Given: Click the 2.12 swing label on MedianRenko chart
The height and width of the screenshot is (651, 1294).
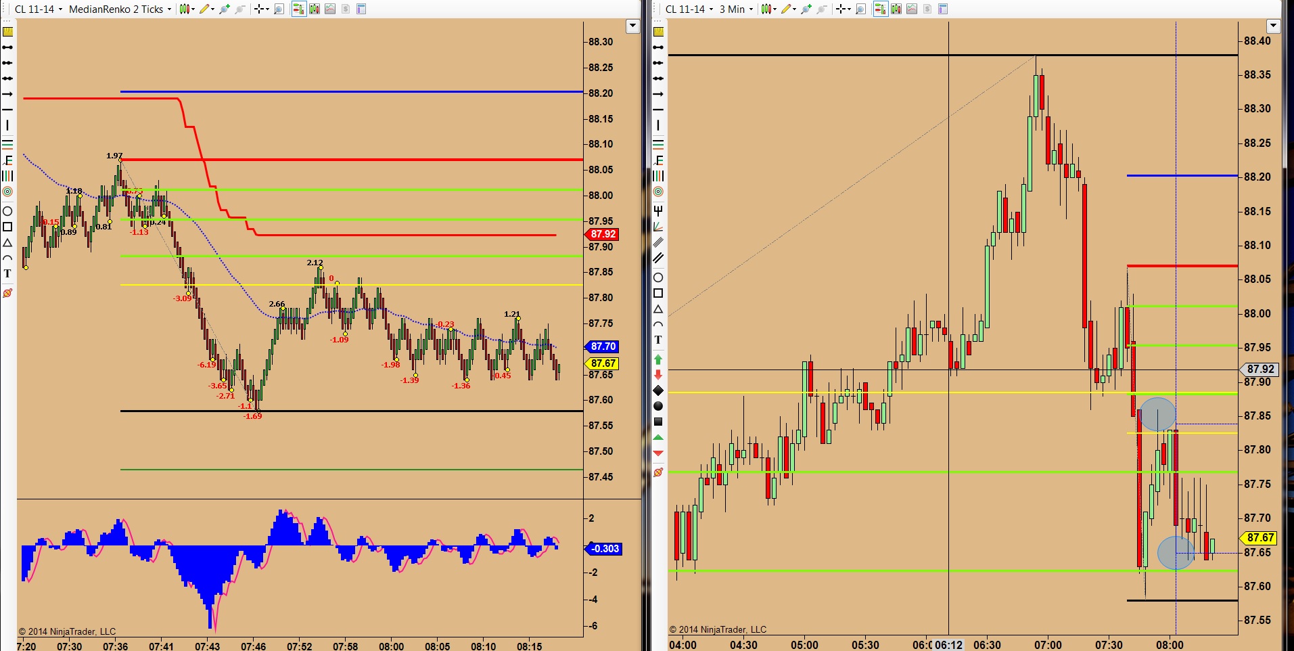Looking at the screenshot, I should pyautogui.click(x=315, y=263).
